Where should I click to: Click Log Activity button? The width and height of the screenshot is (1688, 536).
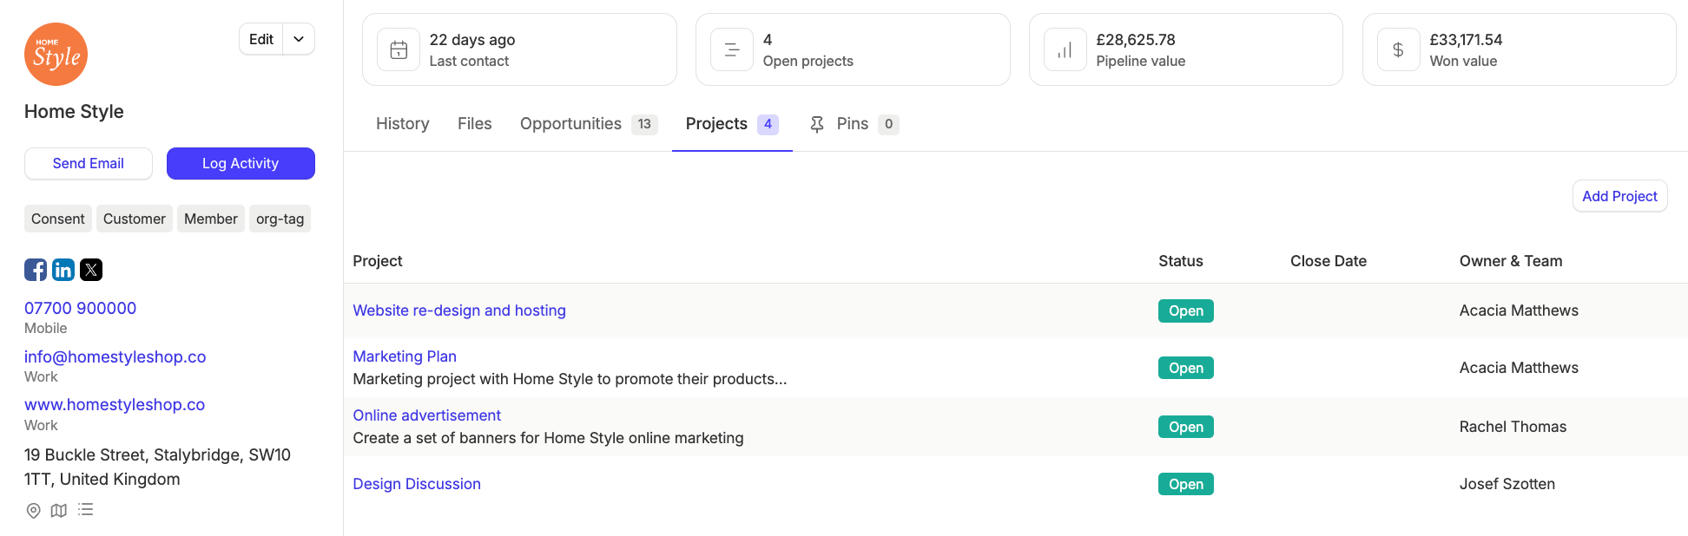(x=241, y=163)
